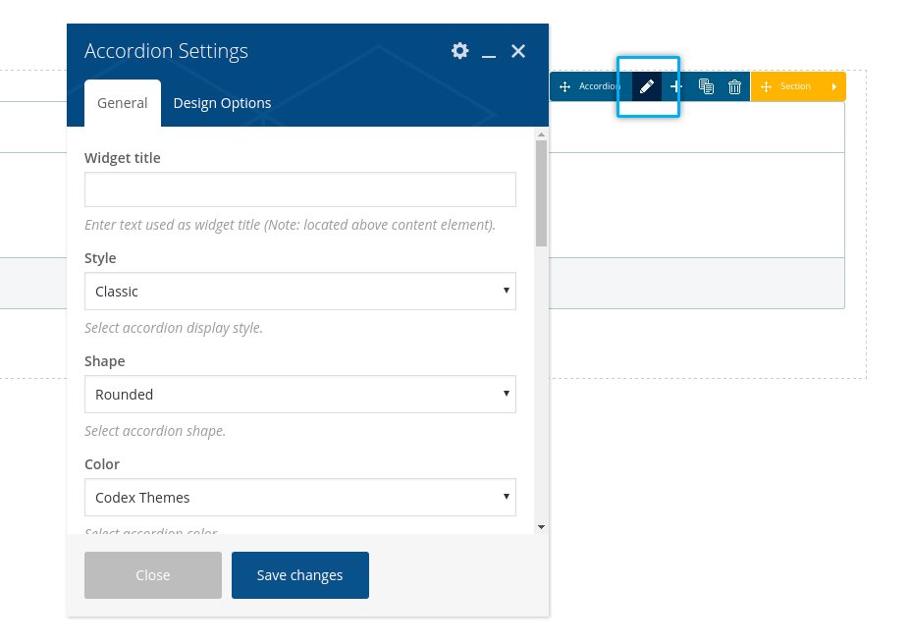Click the Save changes button

pos(299,575)
